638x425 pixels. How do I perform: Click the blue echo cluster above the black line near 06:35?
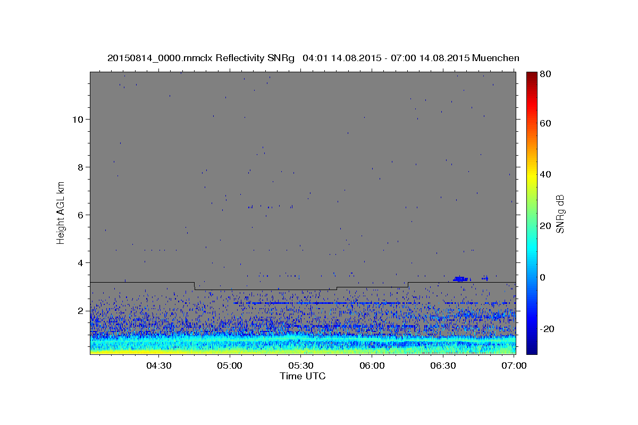pyautogui.click(x=460, y=278)
